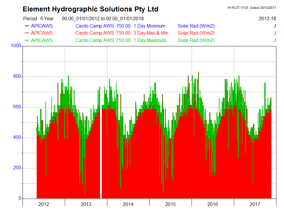Click the 2017 label on the x-axis
This screenshot has width=284, height=213.
255,204
